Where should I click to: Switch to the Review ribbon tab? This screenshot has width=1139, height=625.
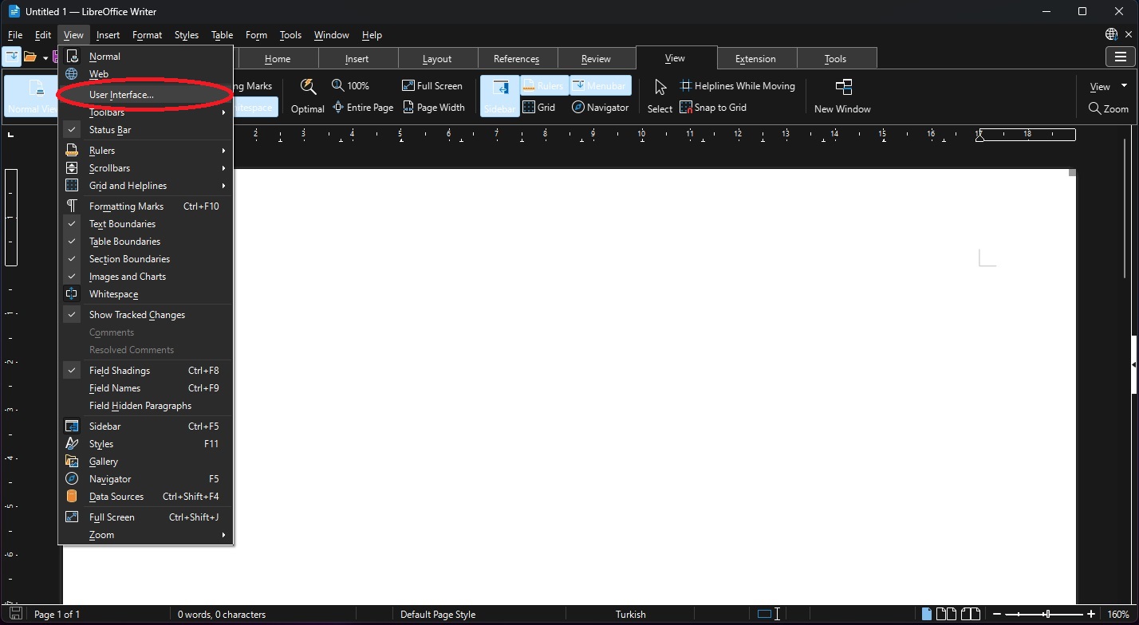597,58
